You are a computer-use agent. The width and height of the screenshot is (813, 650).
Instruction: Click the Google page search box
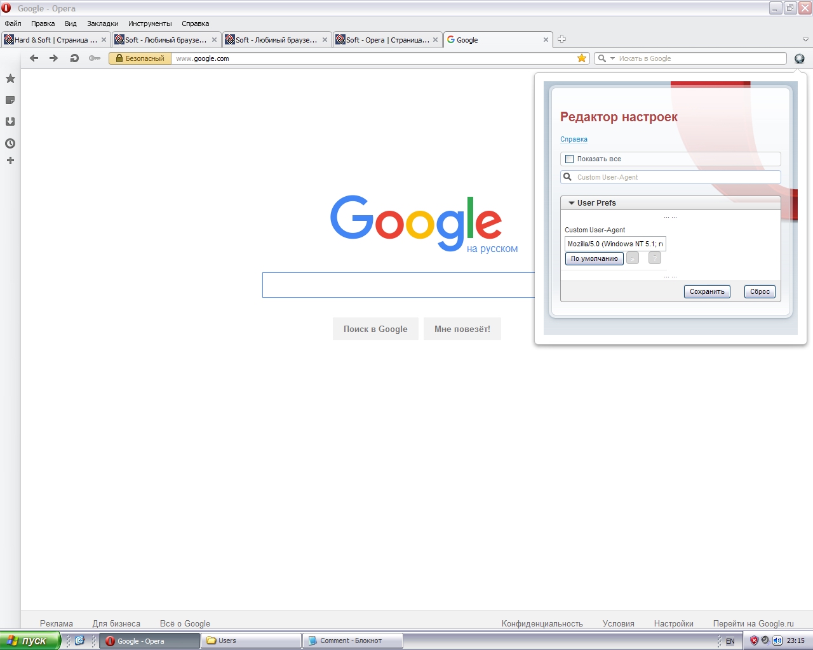point(399,285)
